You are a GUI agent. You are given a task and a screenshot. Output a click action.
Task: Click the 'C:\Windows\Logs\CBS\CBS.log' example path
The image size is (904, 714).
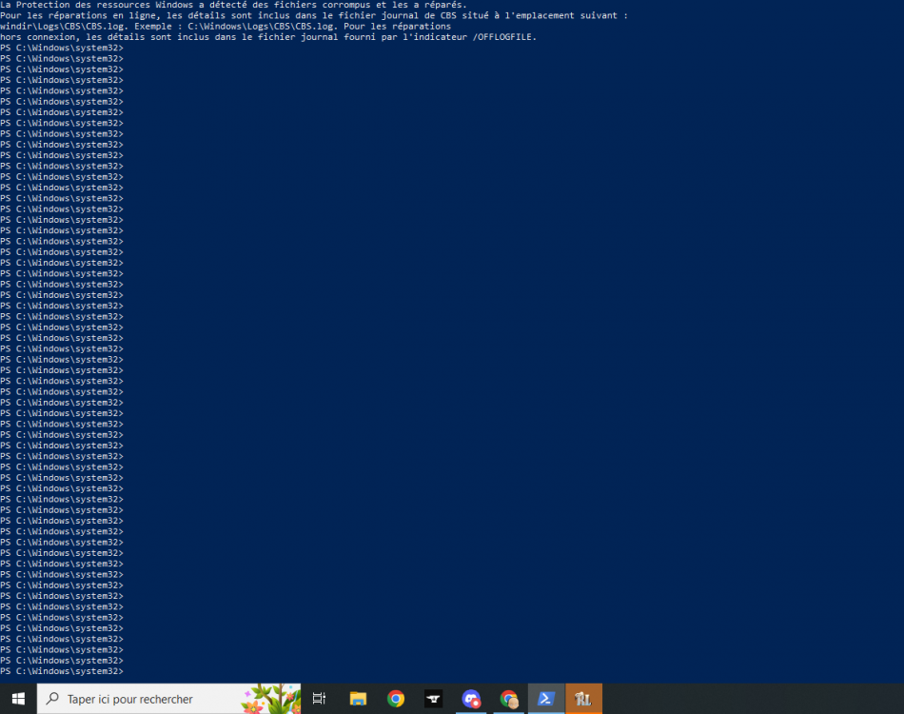tap(263, 26)
